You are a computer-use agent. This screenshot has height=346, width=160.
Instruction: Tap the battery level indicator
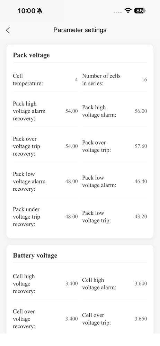(140, 11)
